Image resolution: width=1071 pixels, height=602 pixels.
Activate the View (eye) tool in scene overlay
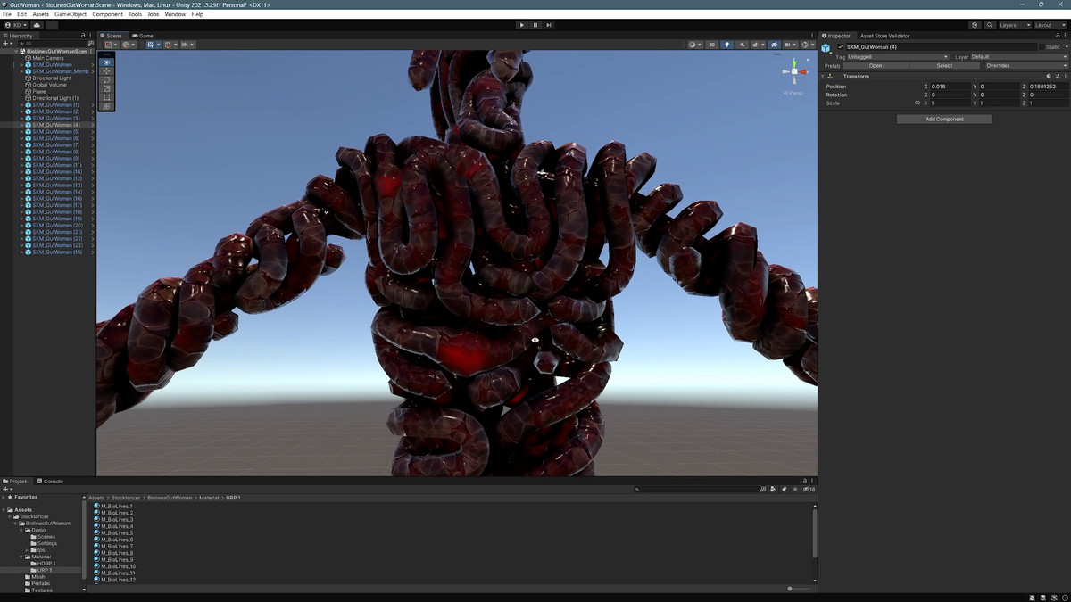[107, 62]
